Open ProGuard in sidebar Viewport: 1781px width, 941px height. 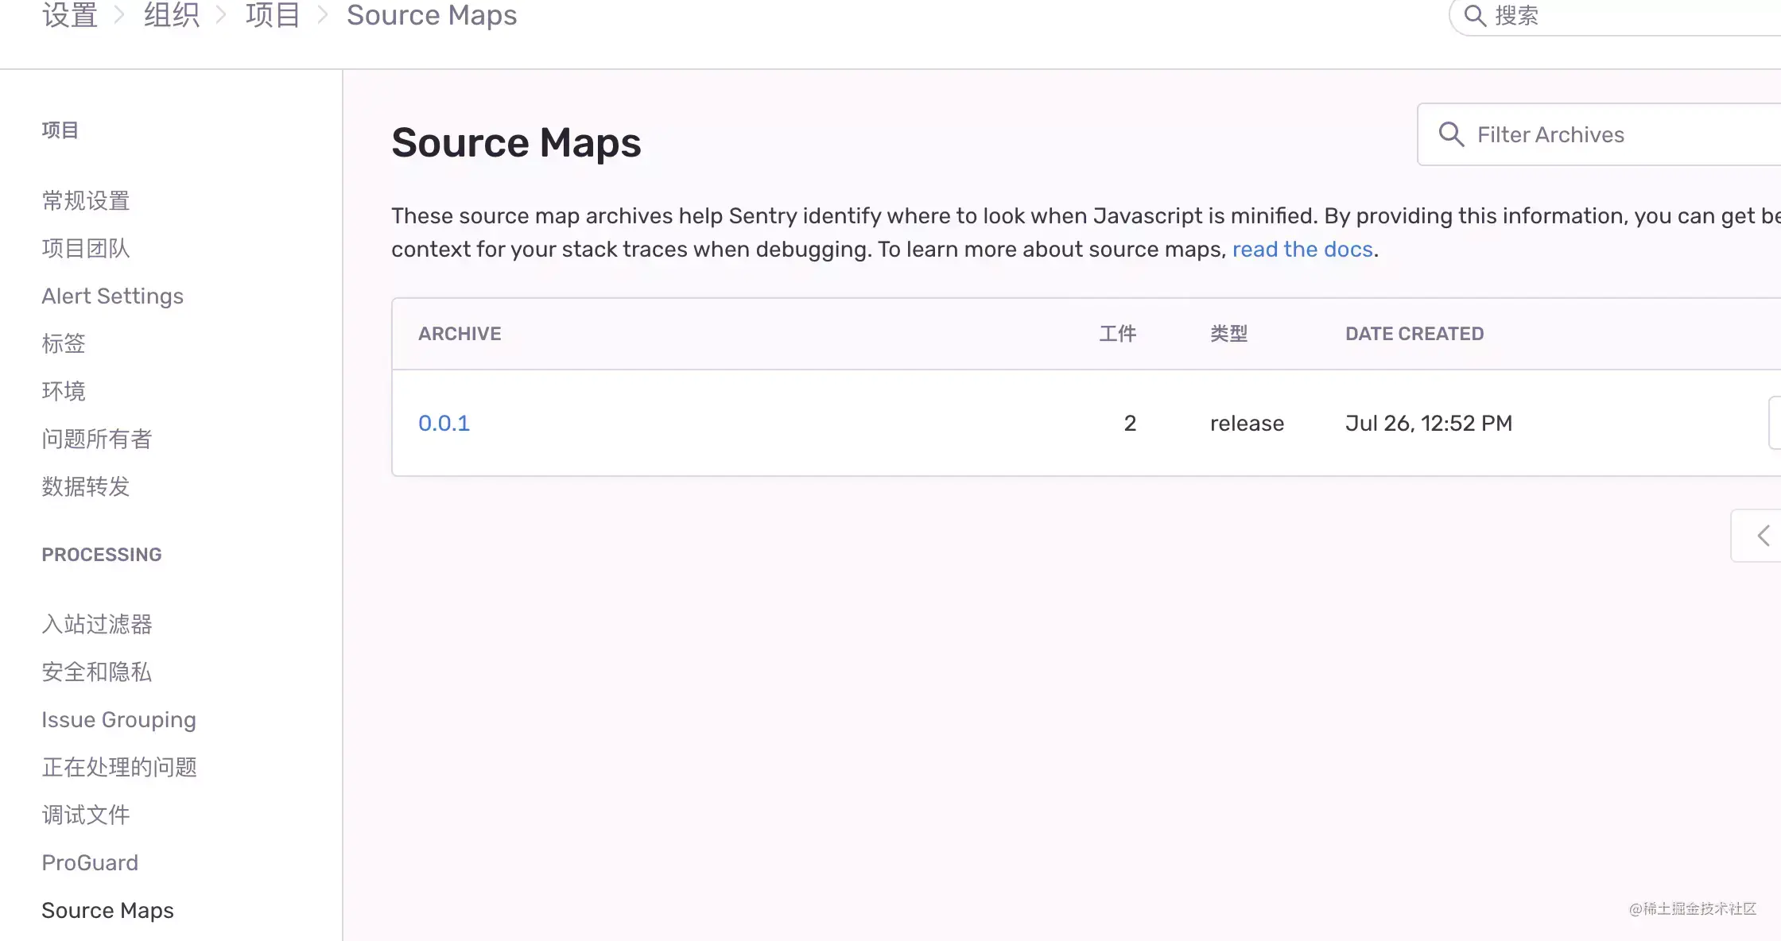click(x=90, y=862)
